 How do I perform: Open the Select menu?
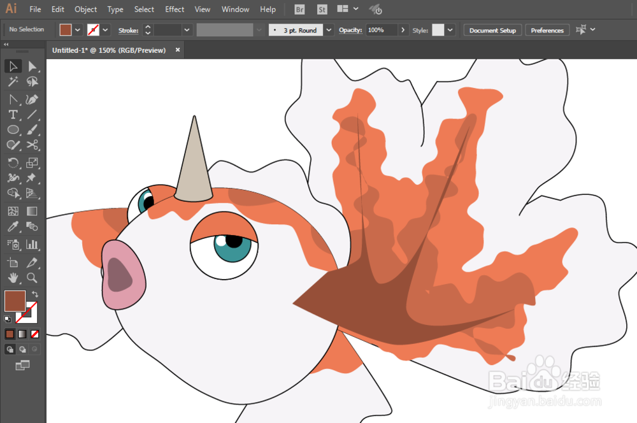144,10
